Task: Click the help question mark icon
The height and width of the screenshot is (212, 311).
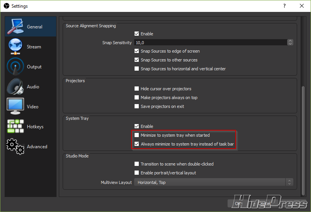Action: point(284,6)
